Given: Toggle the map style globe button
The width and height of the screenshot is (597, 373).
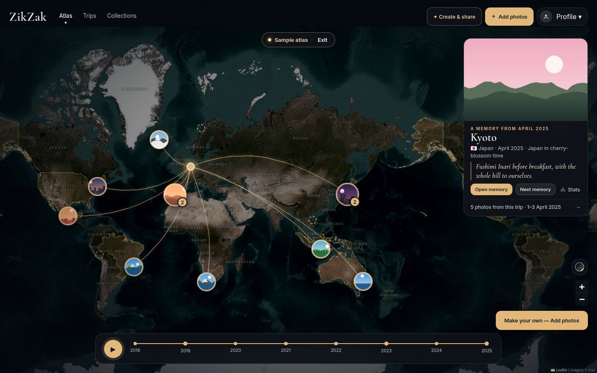Looking at the screenshot, I should (580, 267).
